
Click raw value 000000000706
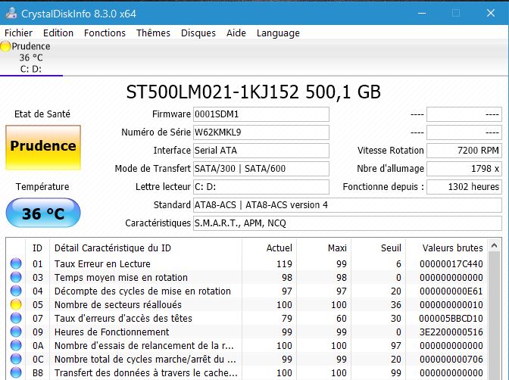[451, 360]
